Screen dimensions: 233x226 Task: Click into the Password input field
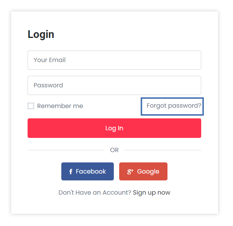click(114, 85)
